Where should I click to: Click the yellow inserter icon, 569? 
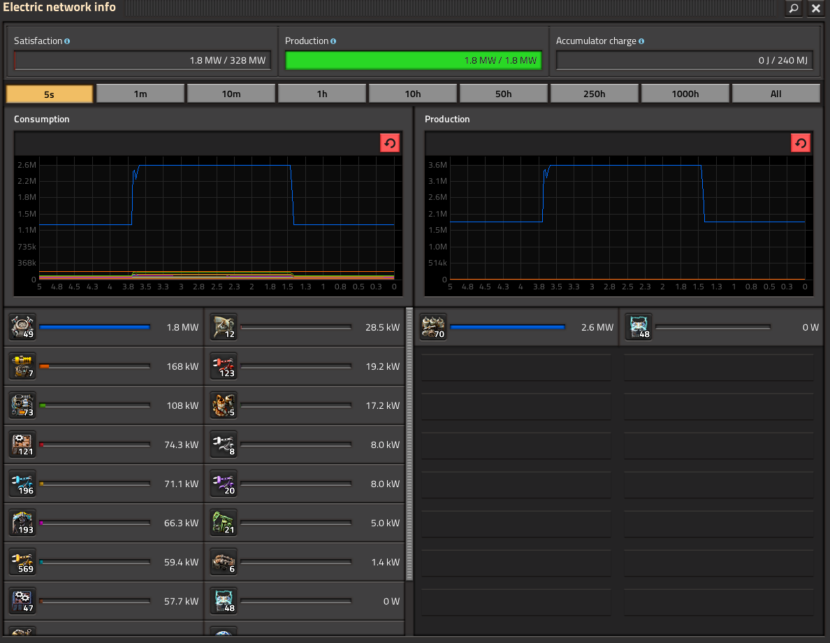[x=23, y=562]
